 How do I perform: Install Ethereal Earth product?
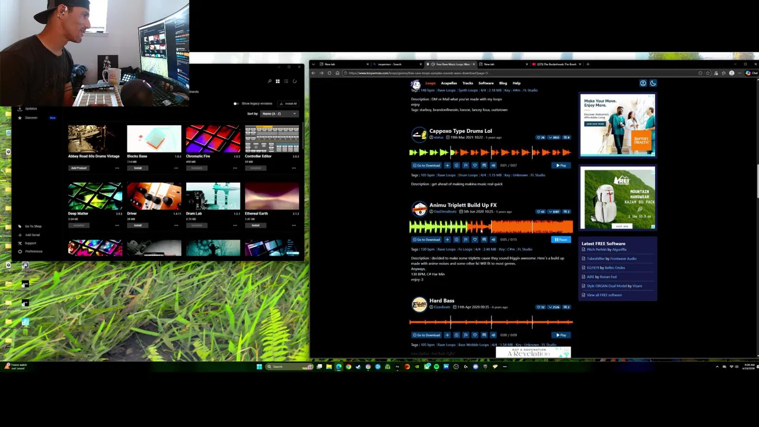(x=256, y=225)
